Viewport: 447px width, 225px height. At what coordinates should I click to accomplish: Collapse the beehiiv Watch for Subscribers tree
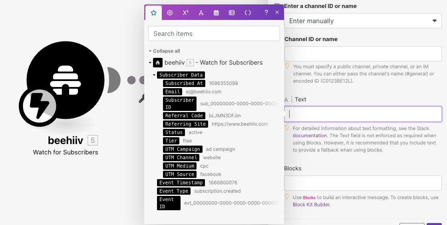point(150,63)
